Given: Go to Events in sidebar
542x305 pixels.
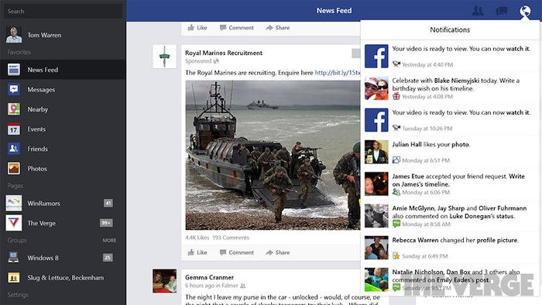Looking at the screenshot, I should pos(36,129).
